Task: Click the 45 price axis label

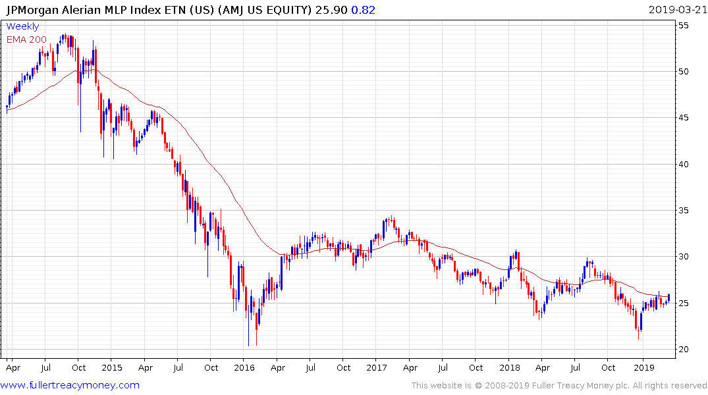Action: (684, 118)
